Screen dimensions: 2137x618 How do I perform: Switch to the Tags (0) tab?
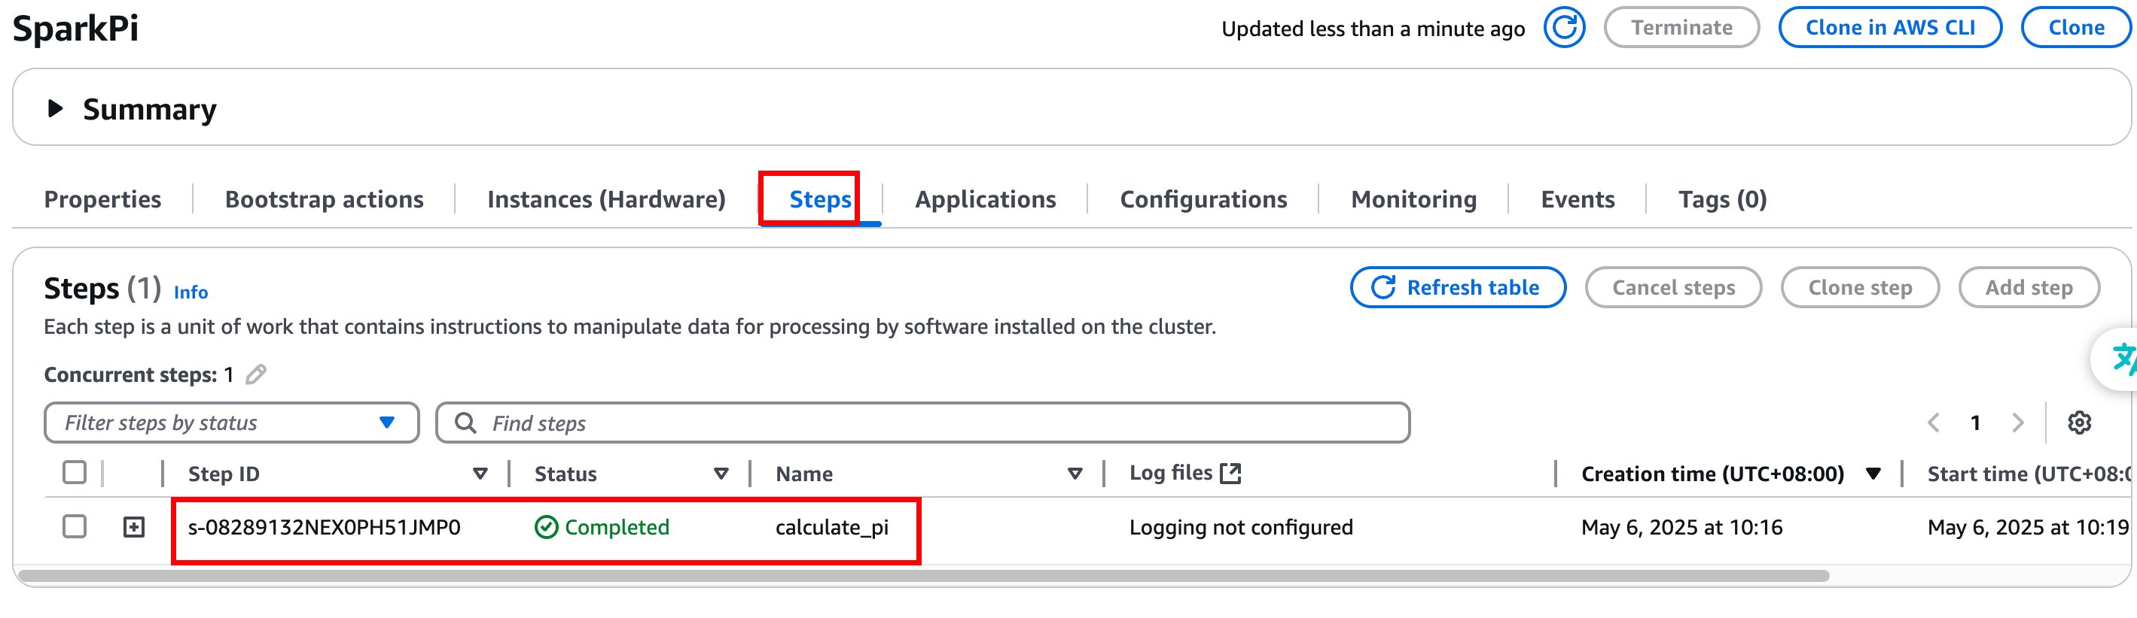(1722, 198)
